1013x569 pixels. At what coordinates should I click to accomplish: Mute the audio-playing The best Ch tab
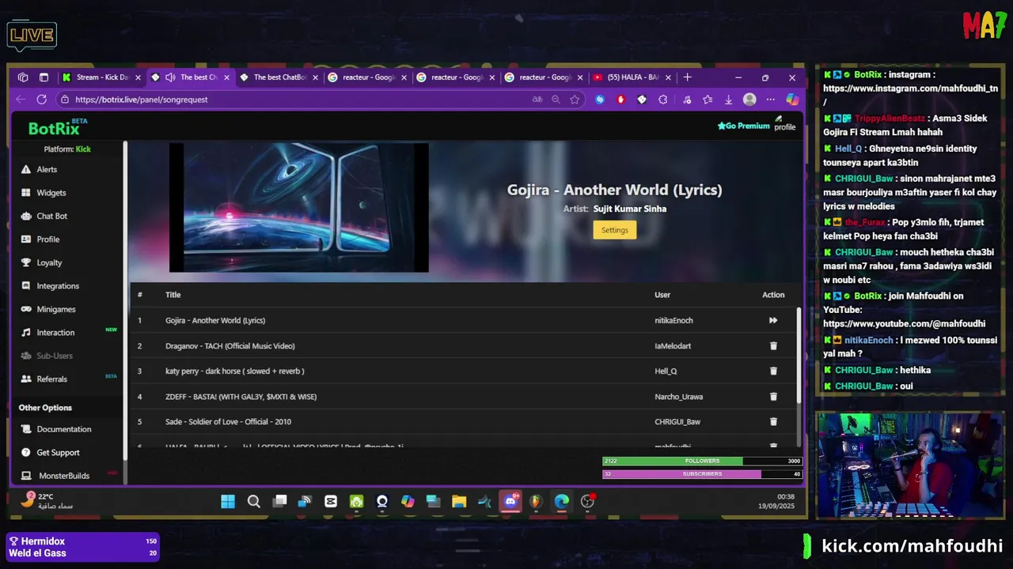click(x=170, y=77)
